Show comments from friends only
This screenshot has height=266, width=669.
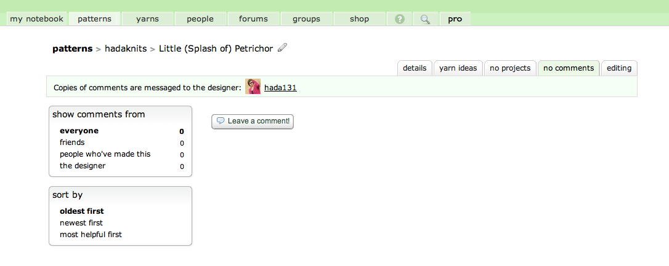[72, 143]
